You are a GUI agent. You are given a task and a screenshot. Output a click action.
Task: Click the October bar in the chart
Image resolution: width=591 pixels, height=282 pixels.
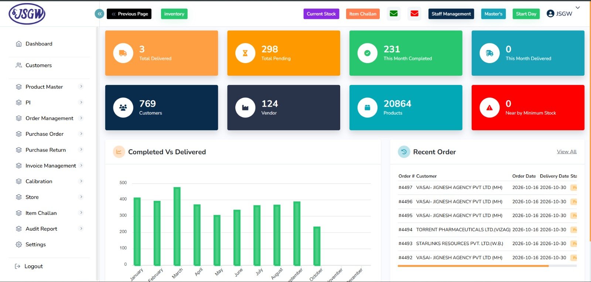tap(317, 246)
